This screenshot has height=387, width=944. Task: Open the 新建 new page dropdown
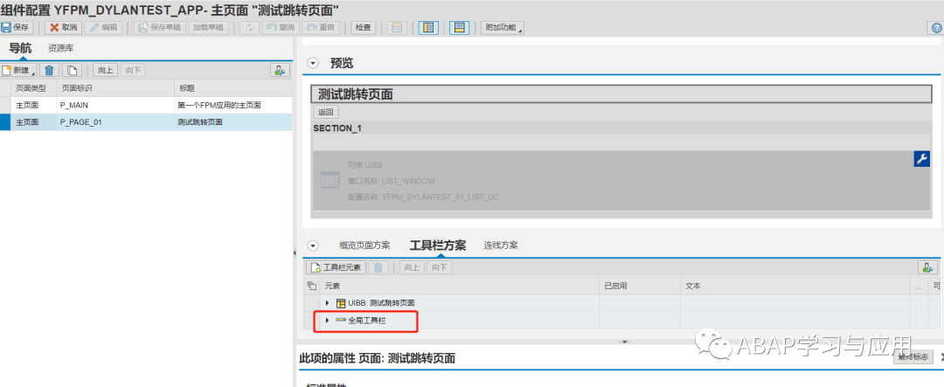pyautogui.click(x=18, y=71)
